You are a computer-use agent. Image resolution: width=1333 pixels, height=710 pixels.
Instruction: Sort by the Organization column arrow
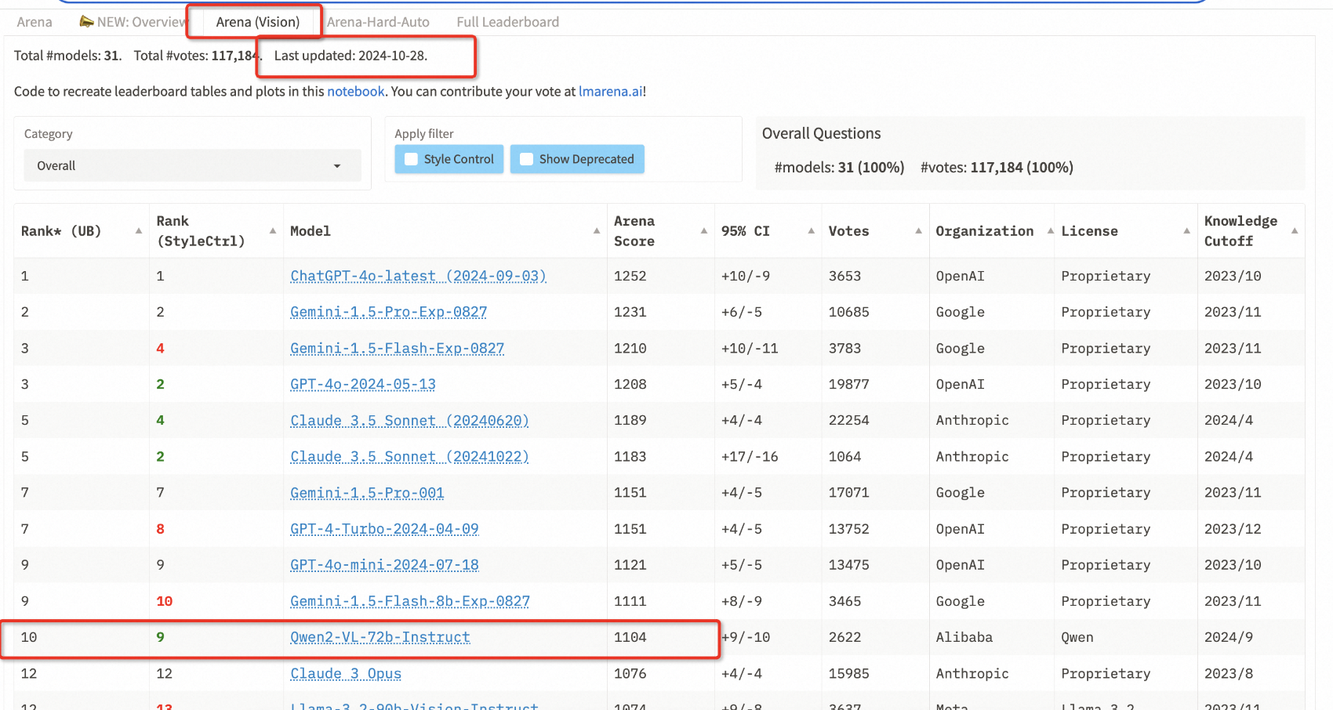[x=1051, y=231]
